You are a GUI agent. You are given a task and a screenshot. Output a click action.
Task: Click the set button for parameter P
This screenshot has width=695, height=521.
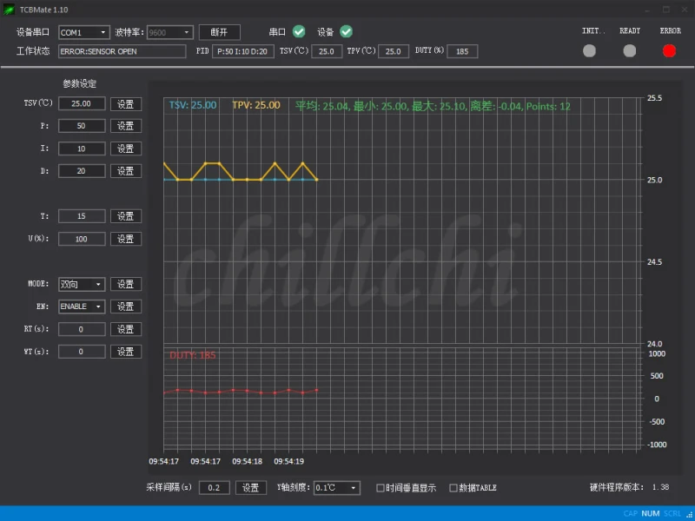point(125,126)
